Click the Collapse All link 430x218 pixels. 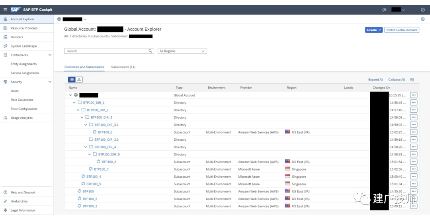pyautogui.click(x=397, y=80)
